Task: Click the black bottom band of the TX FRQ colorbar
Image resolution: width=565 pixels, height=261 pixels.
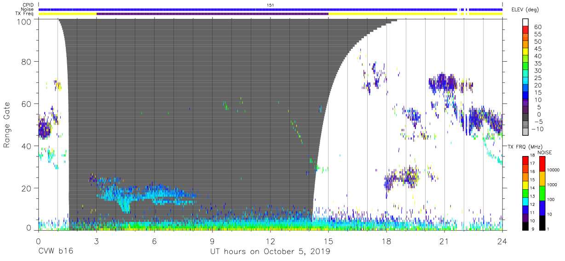Action: pos(525,226)
